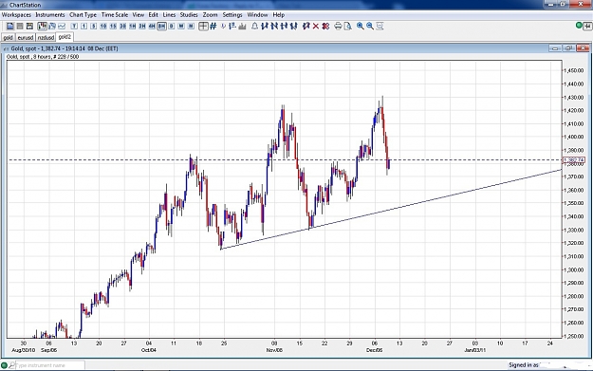Switch time scale to tick (T)
The width and height of the screenshot is (593, 371).
pos(74,27)
